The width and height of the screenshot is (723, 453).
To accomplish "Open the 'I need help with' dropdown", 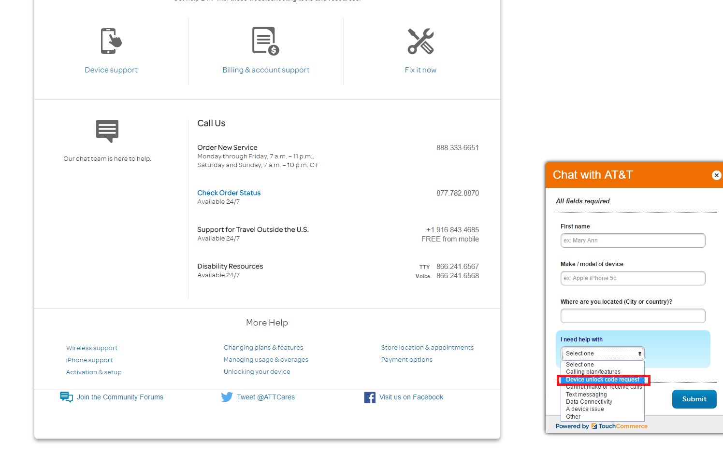I will (x=602, y=354).
